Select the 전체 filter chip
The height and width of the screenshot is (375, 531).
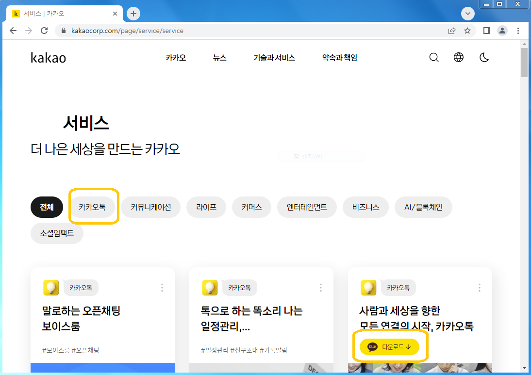47,207
